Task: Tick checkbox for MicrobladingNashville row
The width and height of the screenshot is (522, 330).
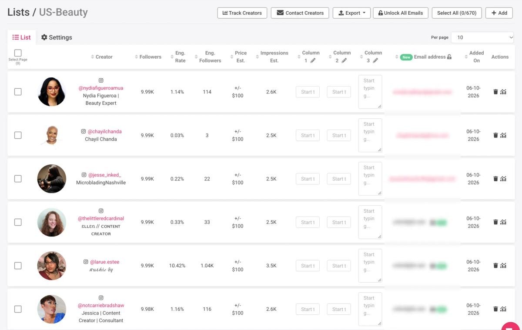Action: point(18,179)
